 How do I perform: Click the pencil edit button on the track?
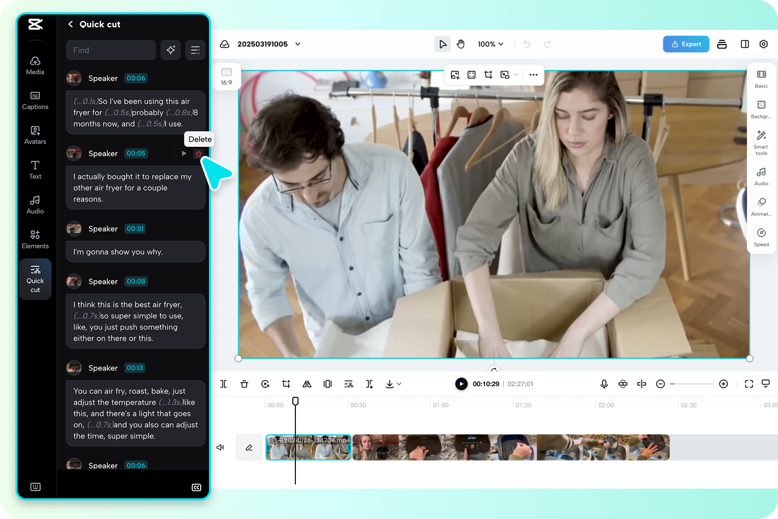[x=249, y=447]
